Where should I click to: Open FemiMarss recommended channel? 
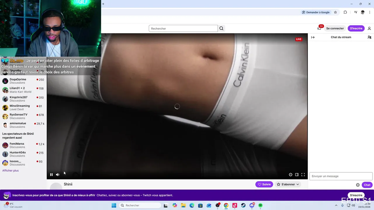coord(23,145)
